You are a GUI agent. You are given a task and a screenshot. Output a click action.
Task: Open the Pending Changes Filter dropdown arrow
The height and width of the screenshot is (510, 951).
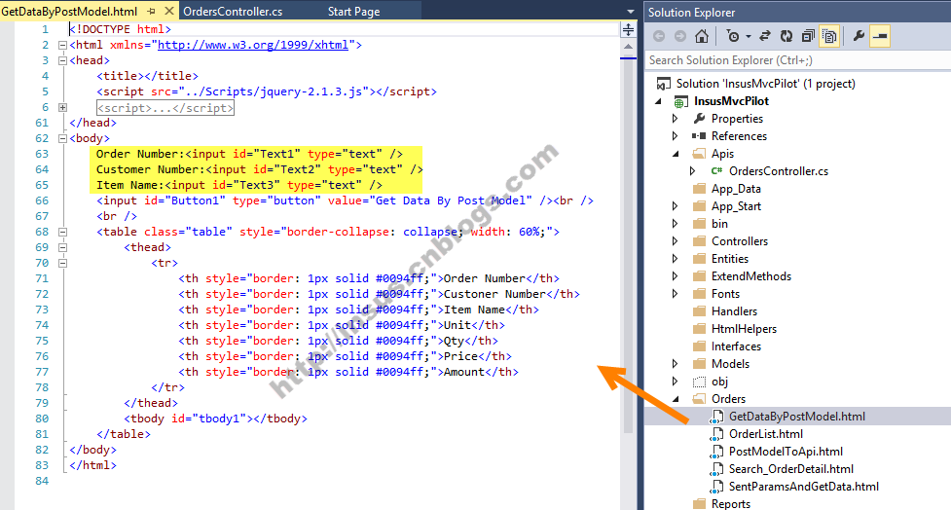[x=749, y=36]
